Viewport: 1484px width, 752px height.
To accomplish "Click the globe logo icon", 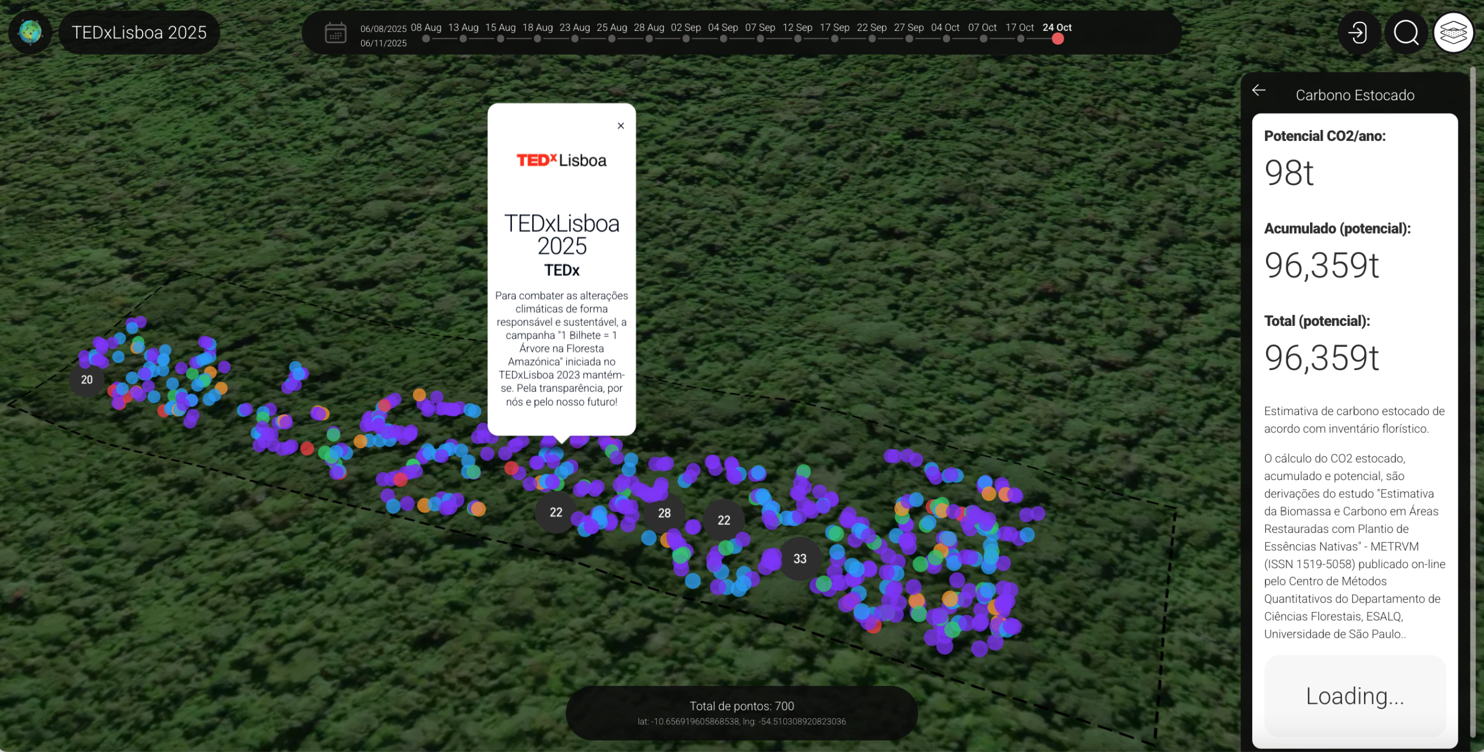I will (30, 32).
